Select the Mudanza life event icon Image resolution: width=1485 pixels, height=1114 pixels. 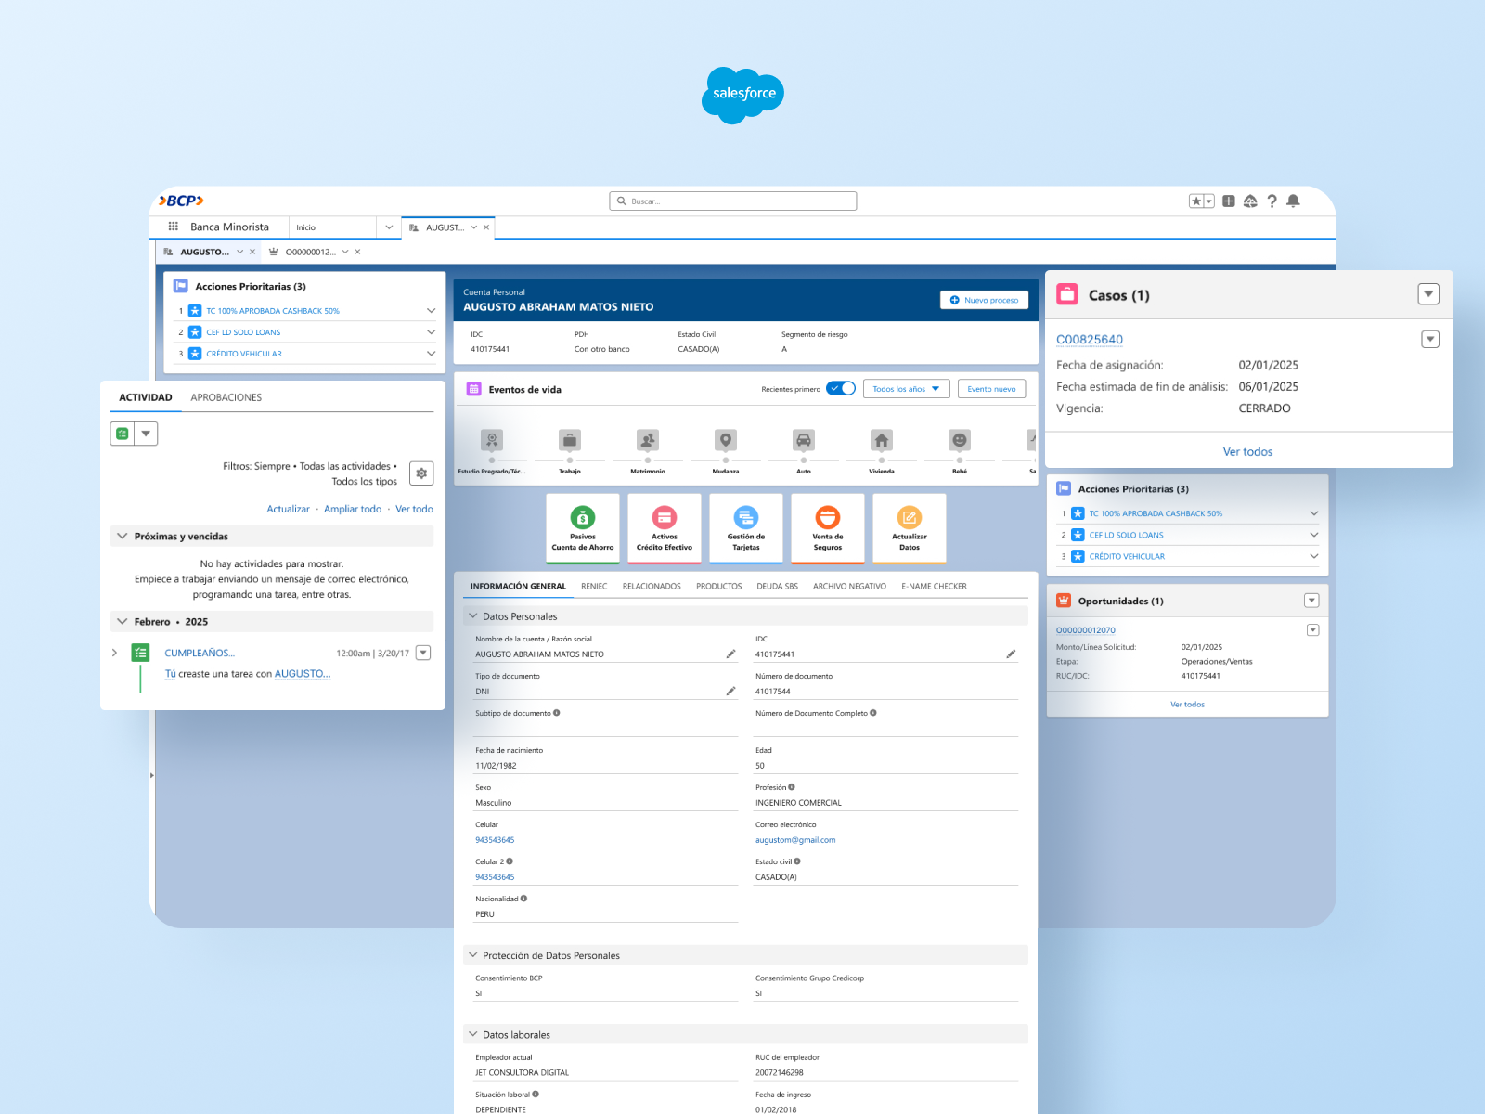tap(726, 440)
